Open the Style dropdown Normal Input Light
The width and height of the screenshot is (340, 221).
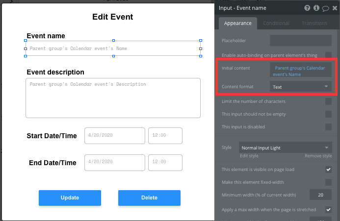tap(286, 147)
